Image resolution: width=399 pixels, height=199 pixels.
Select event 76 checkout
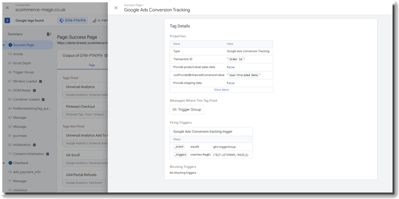pyautogui.click(x=18, y=190)
